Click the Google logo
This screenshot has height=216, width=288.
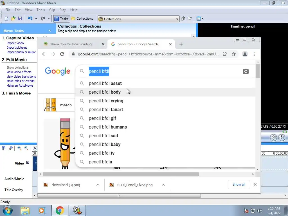coord(57,71)
